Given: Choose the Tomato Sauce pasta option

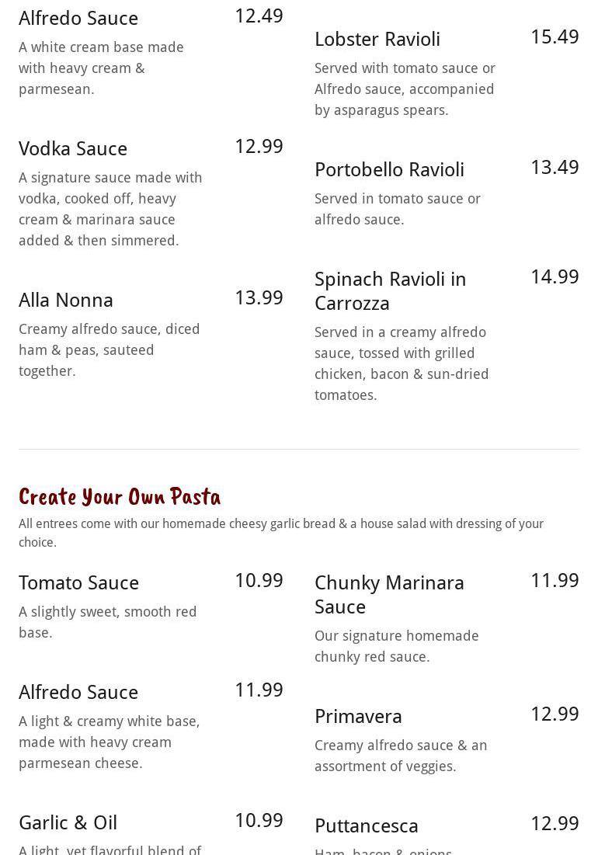Looking at the screenshot, I should (x=78, y=582).
